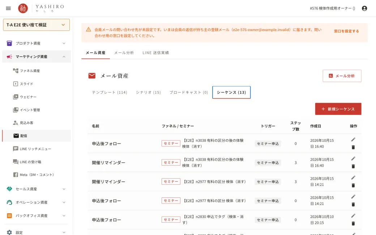Click the プロダクト資産 archive icon
The width and height of the screenshot is (376, 235).
pos(9,43)
